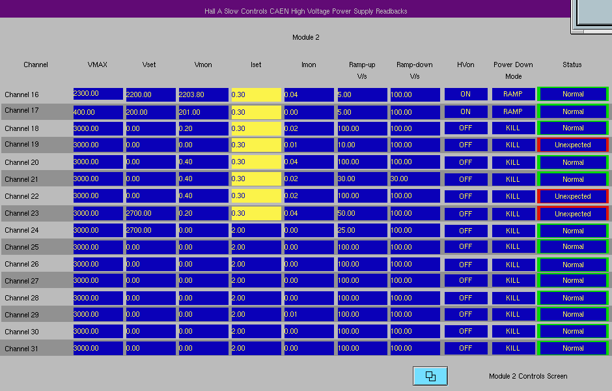Click the Channel 16 VMAX value 2300.00
The image size is (612, 391).
98,94
